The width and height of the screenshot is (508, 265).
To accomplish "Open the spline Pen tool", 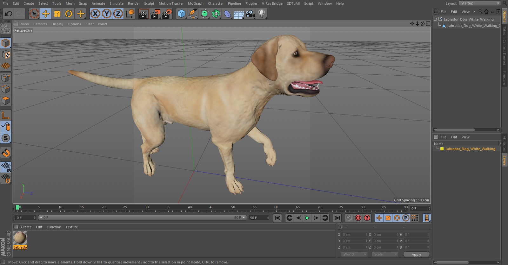I will 193,14.
